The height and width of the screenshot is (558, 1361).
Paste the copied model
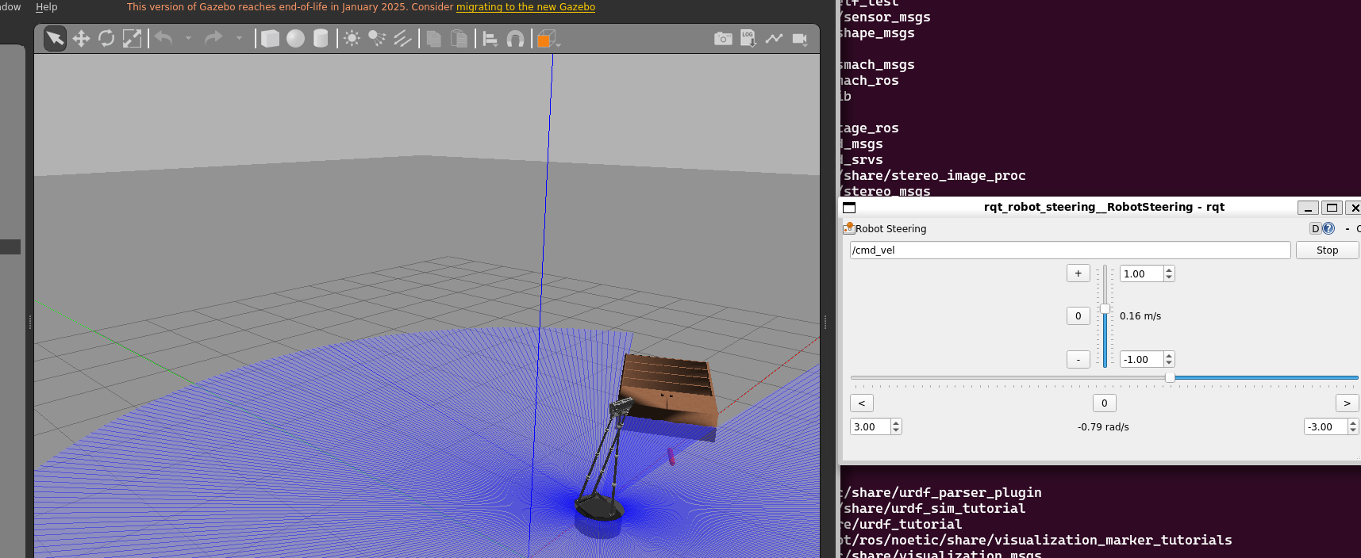tap(459, 38)
